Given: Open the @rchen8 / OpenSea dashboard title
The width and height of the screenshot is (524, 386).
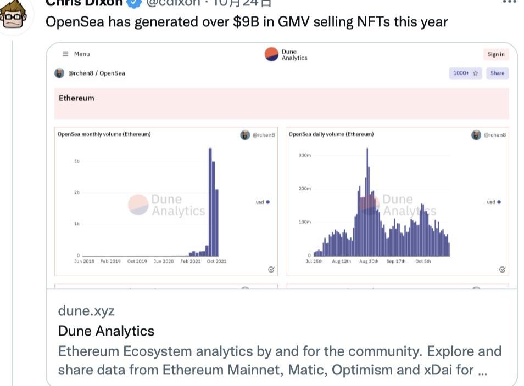Looking at the screenshot, I should tap(96, 73).
